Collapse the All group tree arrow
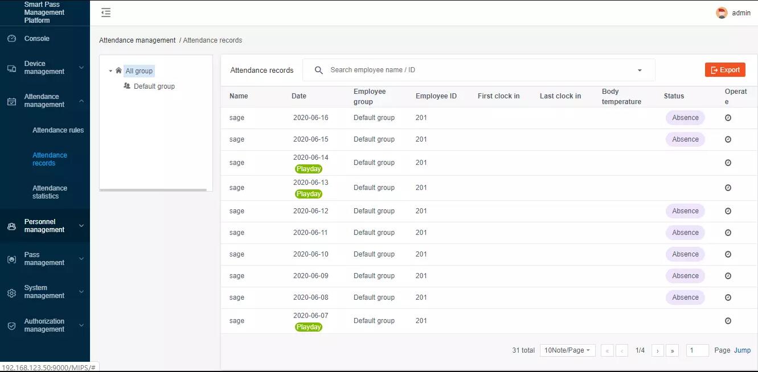Screen dimensions: 758x372 coord(110,71)
